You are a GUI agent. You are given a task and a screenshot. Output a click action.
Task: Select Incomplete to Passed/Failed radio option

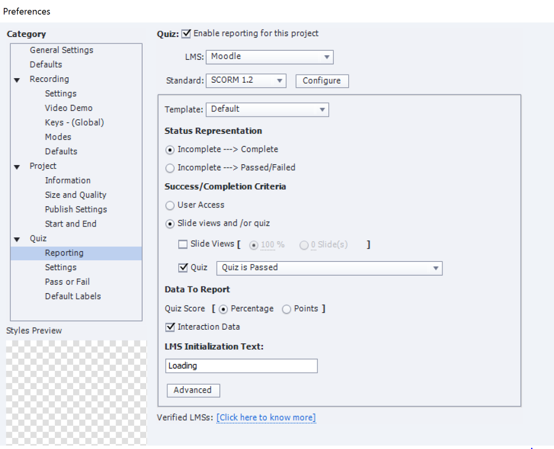[170, 168]
